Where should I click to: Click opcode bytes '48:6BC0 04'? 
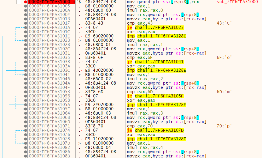pyautogui.click(x=98, y=147)
